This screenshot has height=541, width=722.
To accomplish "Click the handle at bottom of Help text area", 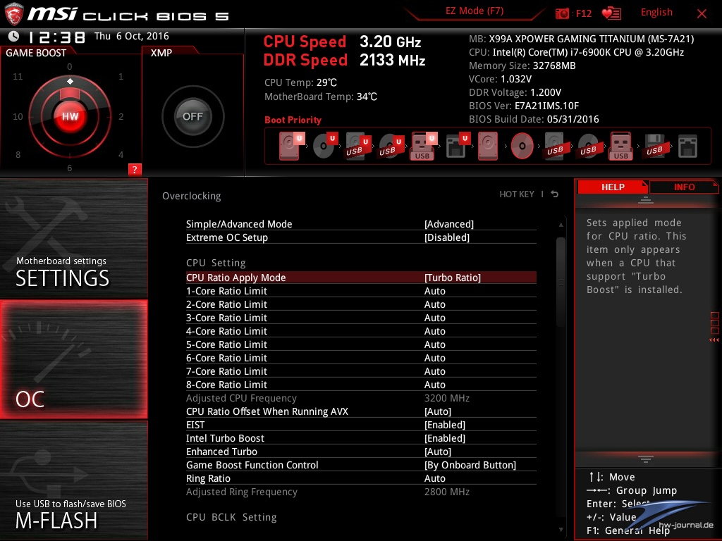I will coord(646,459).
